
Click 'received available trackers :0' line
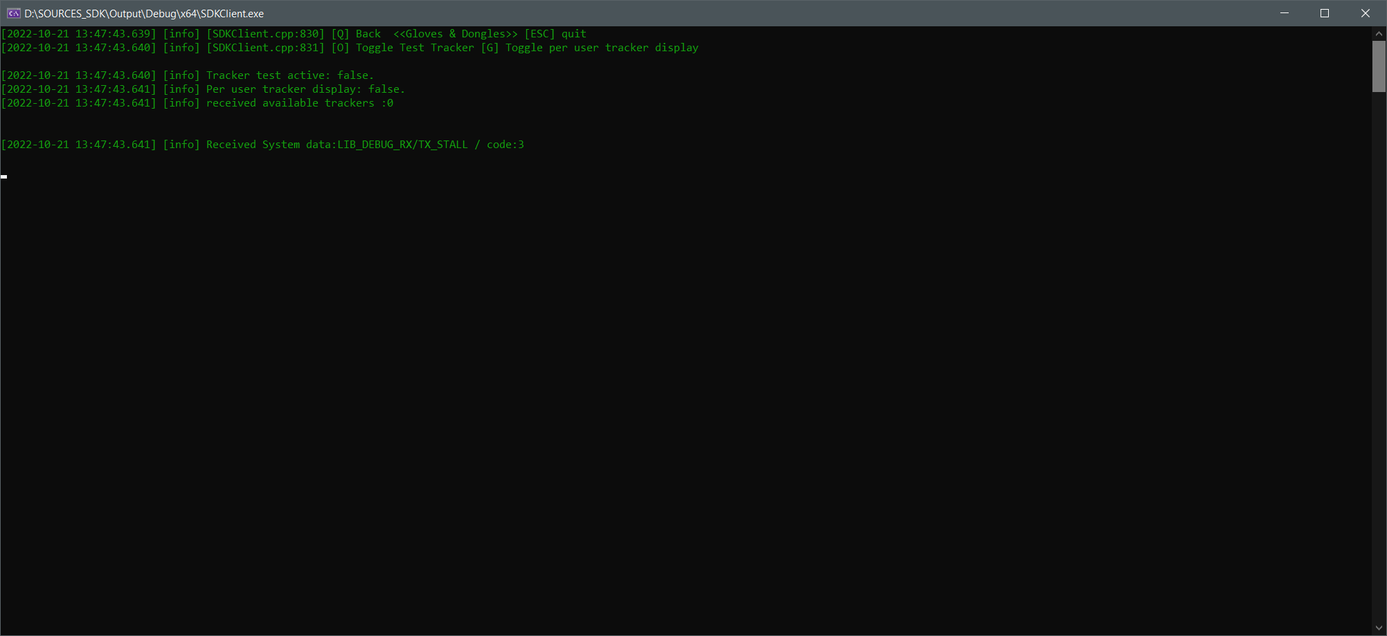click(299, 103)
